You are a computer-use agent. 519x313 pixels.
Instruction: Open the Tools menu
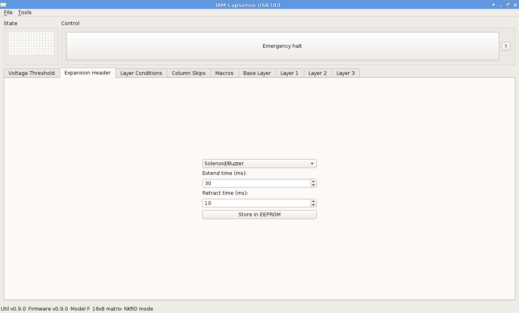click(x=25, y=13)
